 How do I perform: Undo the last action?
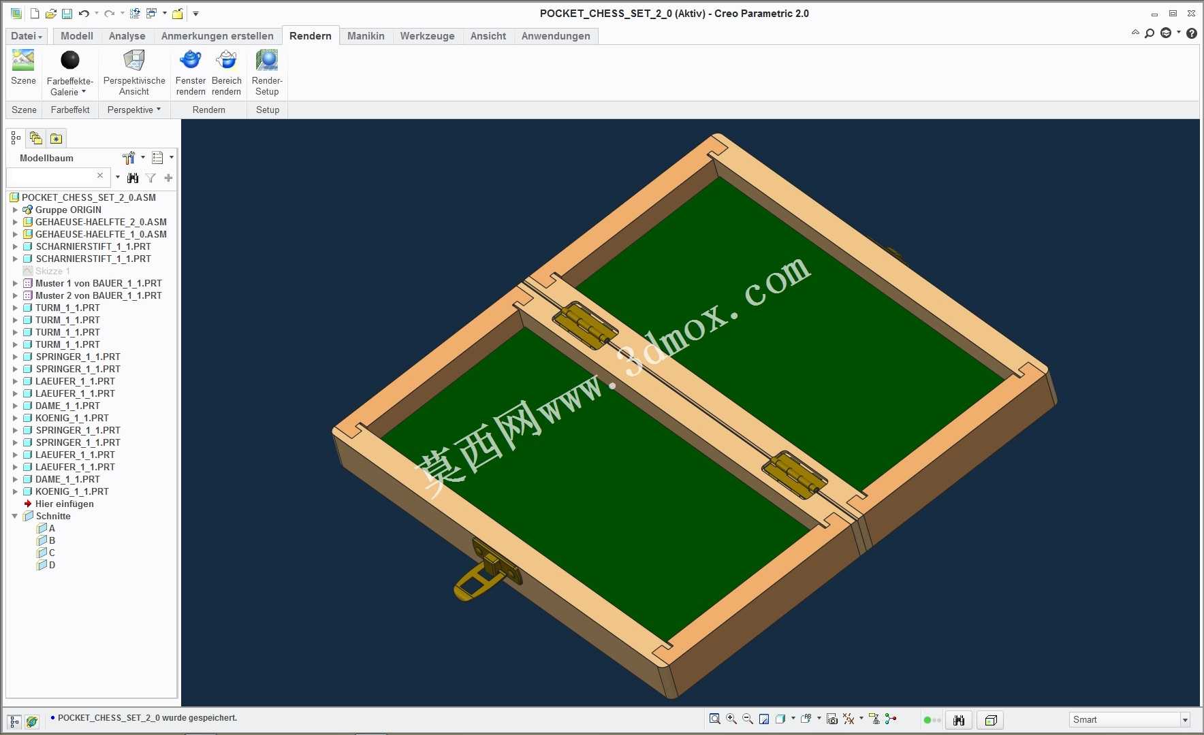pyautogui.click(x=84, y=14)
